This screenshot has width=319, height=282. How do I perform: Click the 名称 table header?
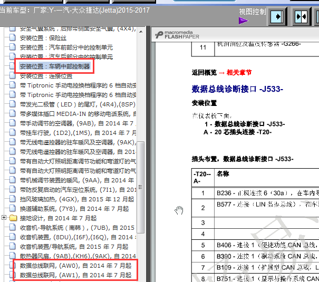(223, 173)
